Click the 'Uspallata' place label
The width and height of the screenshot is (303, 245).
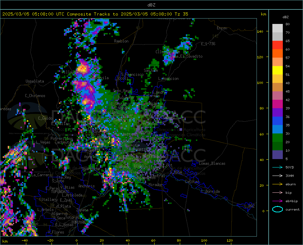pyautogui.click(x=35, y=81)
